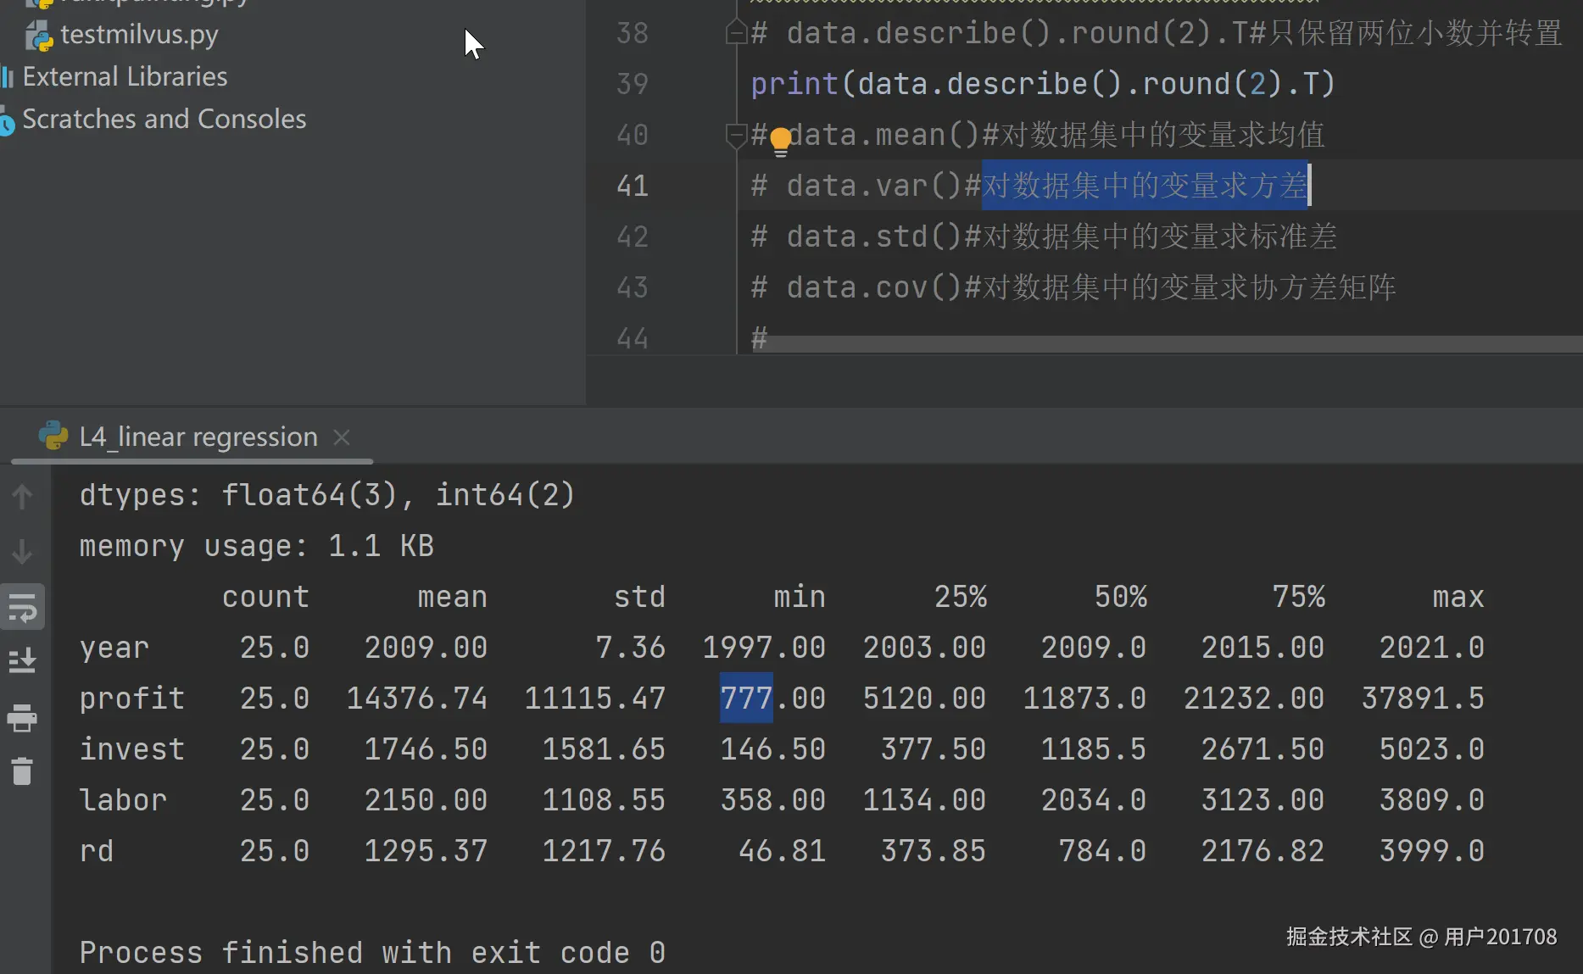Toggle the fold marker on line 40
The image size is (1583, 974).
pos(735,135)
